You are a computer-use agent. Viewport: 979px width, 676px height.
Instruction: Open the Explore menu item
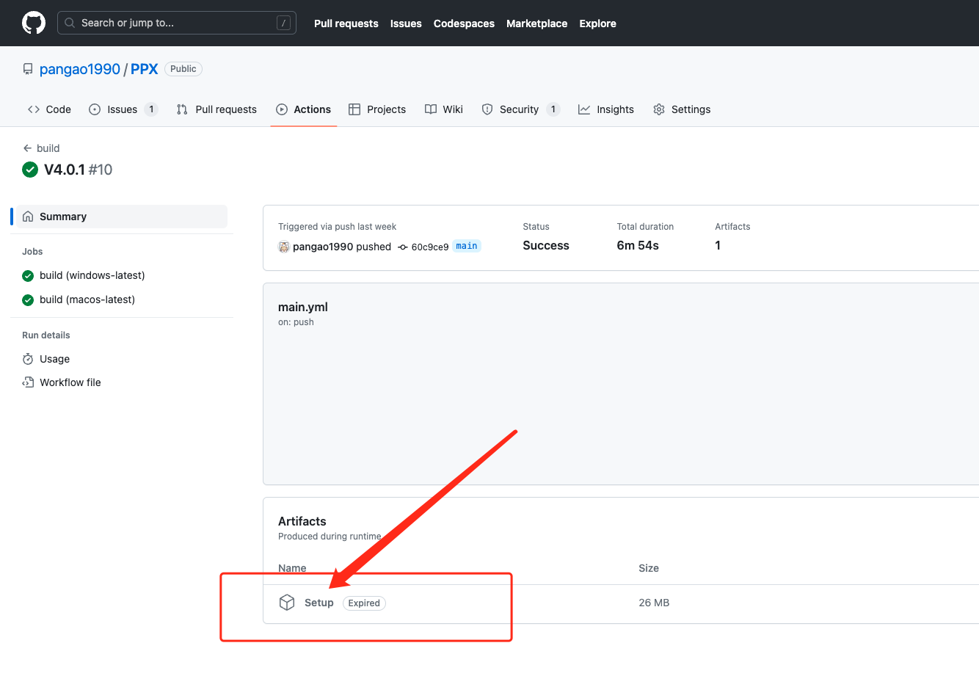597,23
